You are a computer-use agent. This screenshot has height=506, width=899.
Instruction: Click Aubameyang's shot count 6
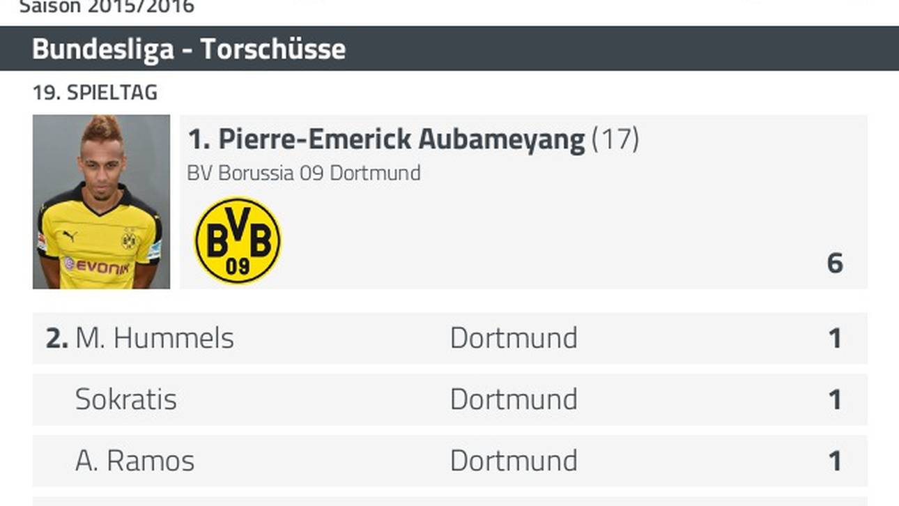[835, 263]
